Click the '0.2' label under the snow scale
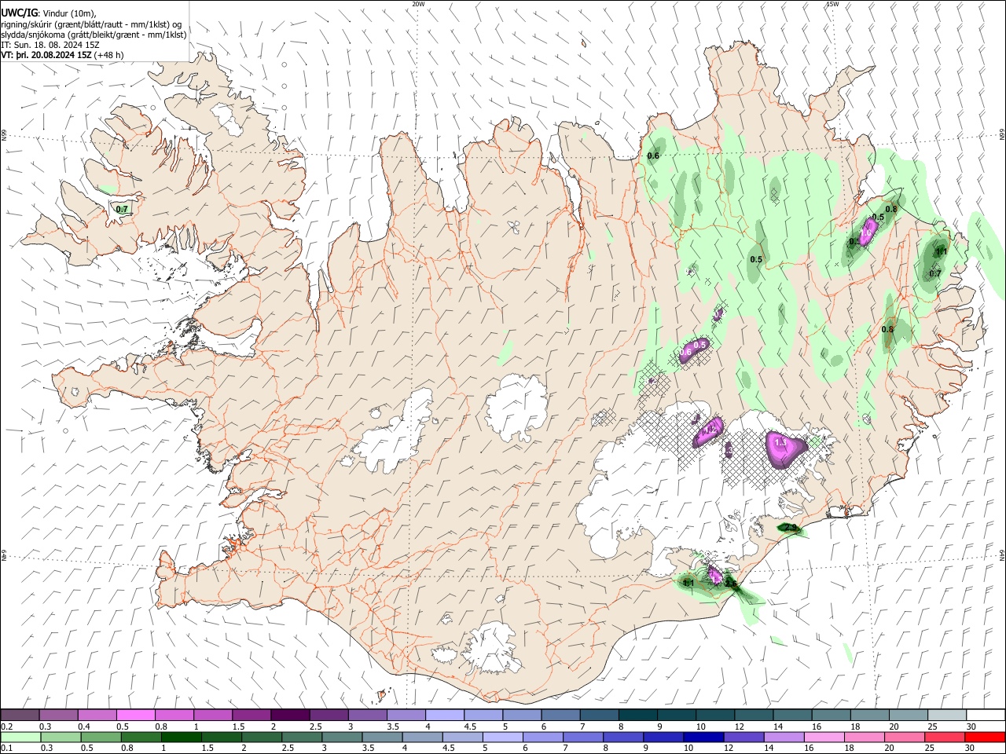This screenshot has height=754, width=1006. pos(6,727)
